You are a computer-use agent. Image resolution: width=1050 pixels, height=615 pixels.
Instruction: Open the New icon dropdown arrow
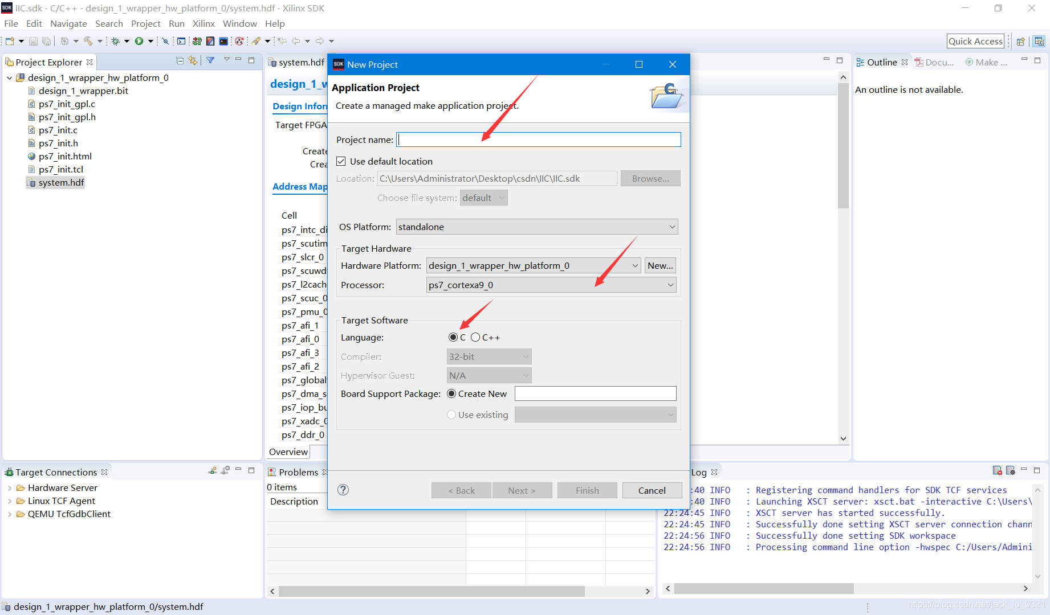point(21,41)
